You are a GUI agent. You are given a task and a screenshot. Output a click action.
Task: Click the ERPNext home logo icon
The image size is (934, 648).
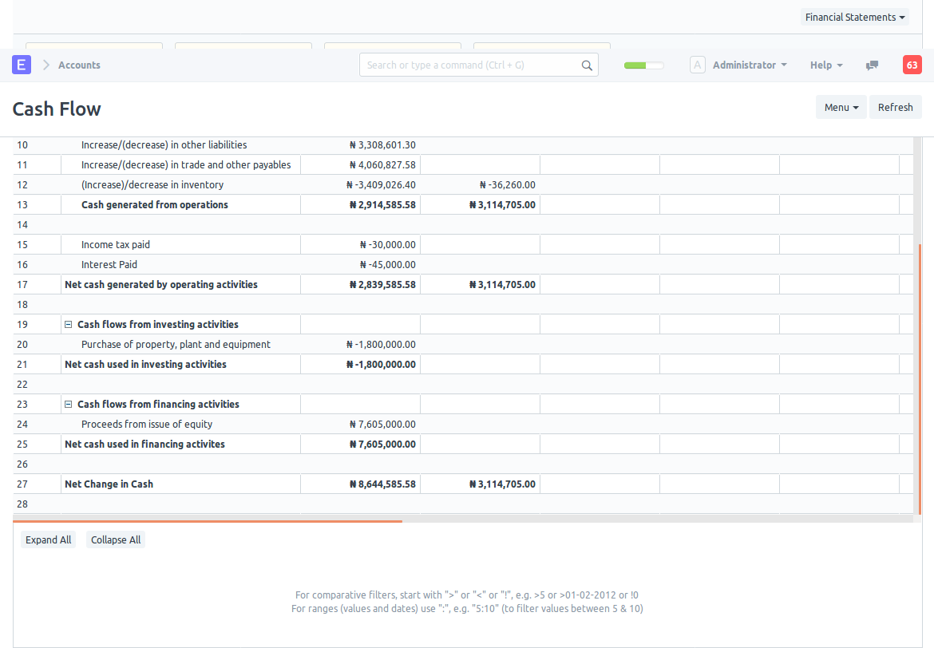(x=21, y=64)
